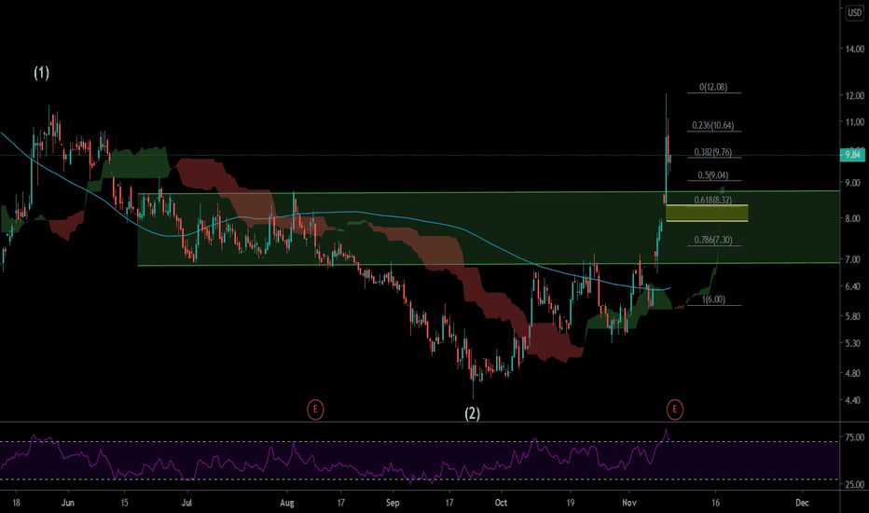Select the (1) wave label
The width and height of the screenshot is (869, 513).
click(x=42, y=73)
